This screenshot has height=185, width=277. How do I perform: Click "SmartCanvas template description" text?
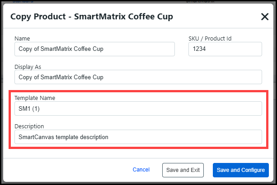point(63,137)
